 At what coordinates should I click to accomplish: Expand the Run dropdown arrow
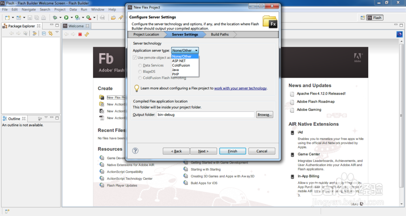click(x=72, y=17)
